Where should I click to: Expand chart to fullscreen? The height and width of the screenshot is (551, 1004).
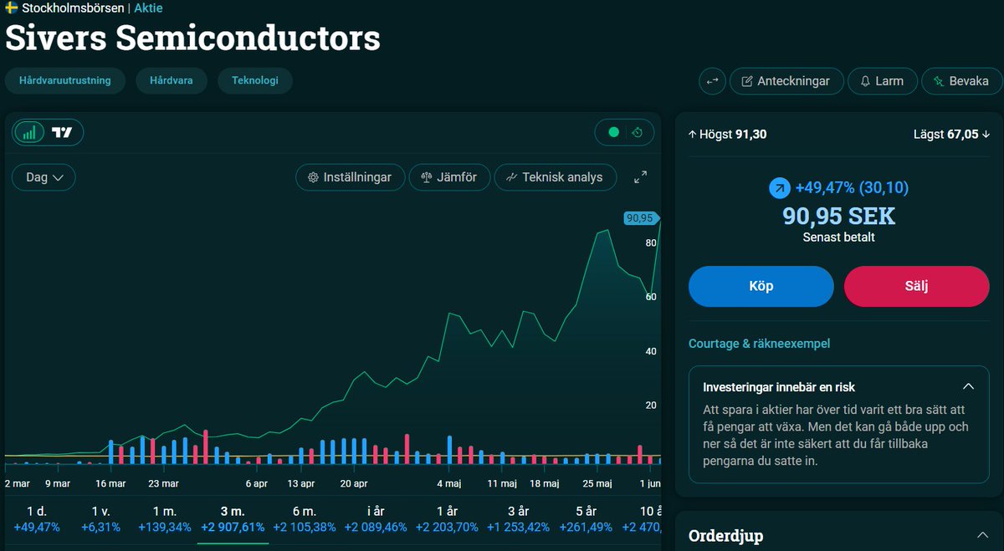(640, 177)
